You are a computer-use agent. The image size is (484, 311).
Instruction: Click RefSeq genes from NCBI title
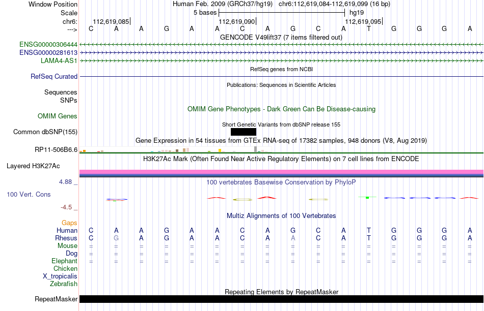[x=281, y=69]
